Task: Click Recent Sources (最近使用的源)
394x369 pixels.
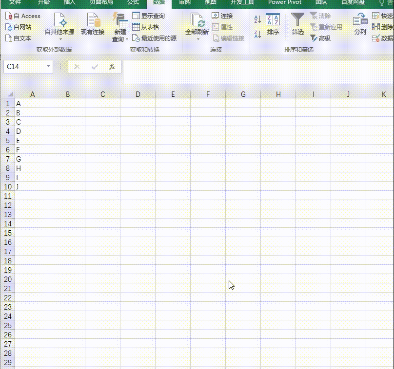Action: [154, 38]
